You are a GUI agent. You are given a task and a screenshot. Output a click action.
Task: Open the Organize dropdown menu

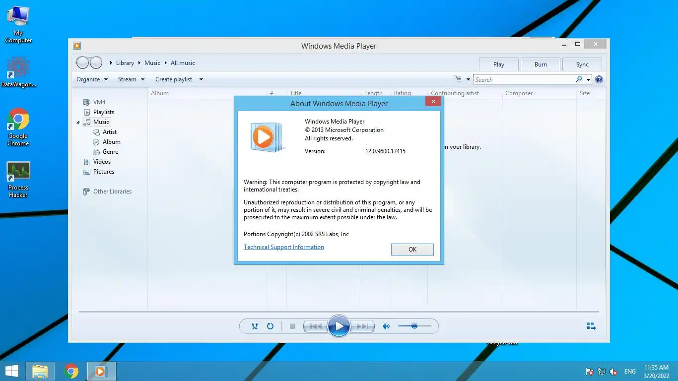(x=92, y=79)
